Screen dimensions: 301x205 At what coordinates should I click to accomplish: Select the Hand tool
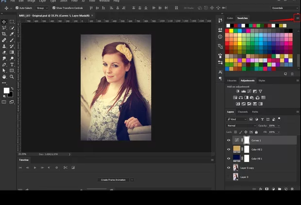(x=4, y=77)
